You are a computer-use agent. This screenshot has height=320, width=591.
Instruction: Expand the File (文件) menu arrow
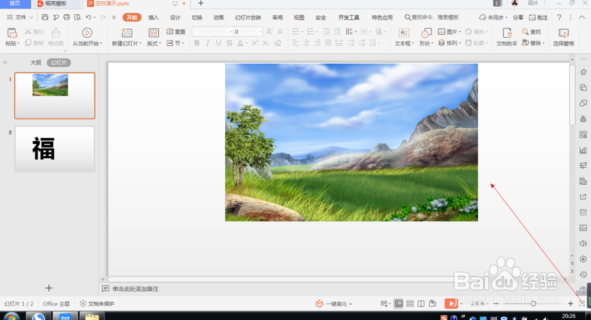31,17
